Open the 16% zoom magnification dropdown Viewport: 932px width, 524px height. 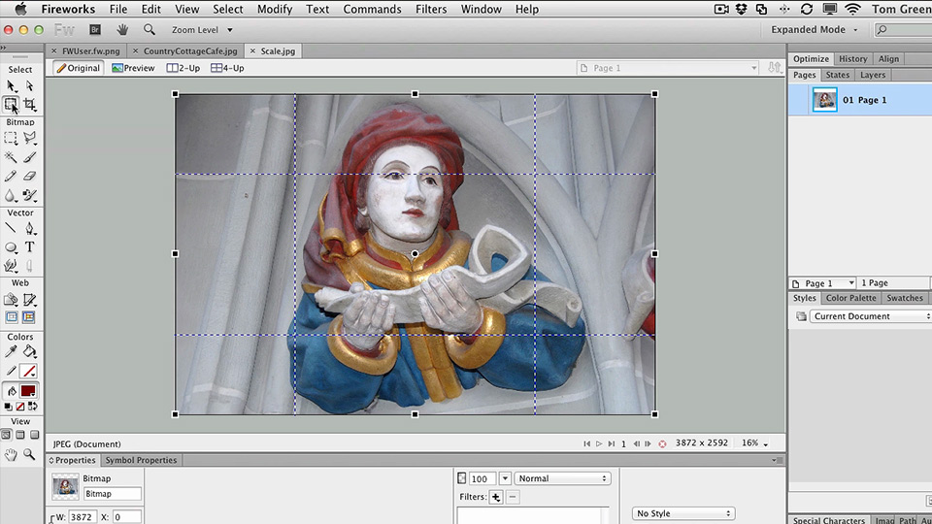(x=755, y=443)
